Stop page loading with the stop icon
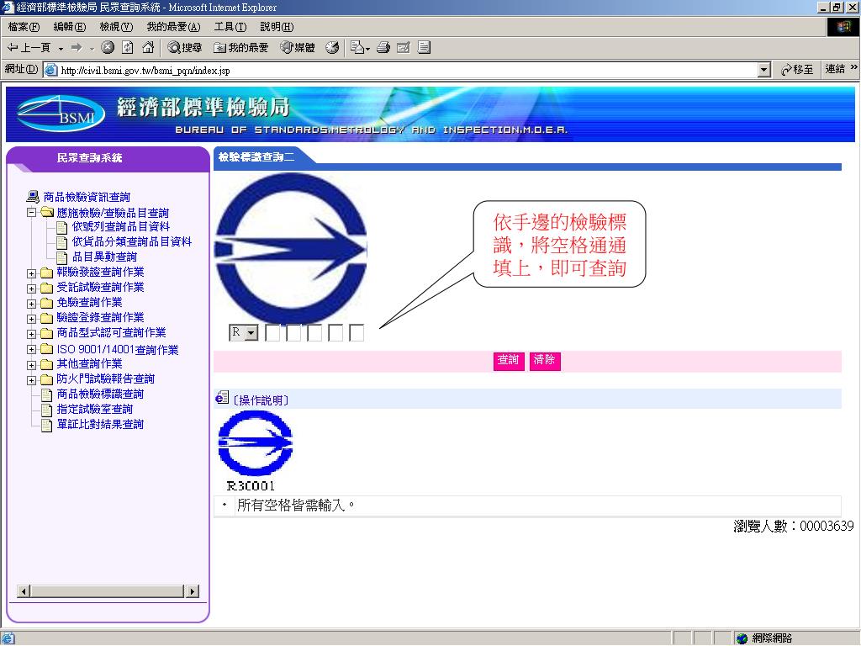Viewport: 861px width, 646px height. pyautogui.click(x=108, y=48)
